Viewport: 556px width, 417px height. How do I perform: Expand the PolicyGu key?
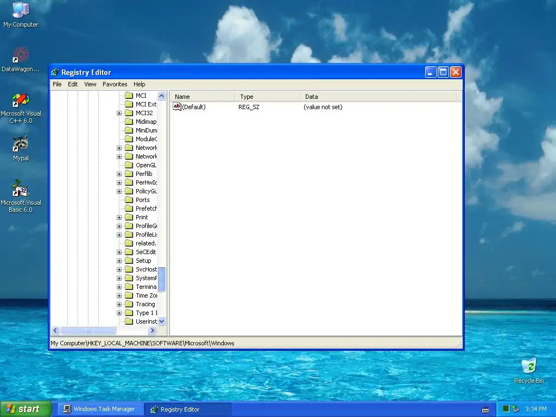tap(119, 192)
